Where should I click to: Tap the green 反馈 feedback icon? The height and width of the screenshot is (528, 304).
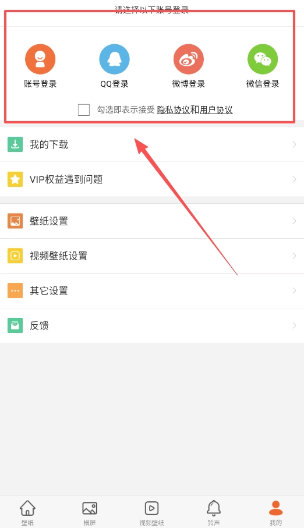(15, 325)
